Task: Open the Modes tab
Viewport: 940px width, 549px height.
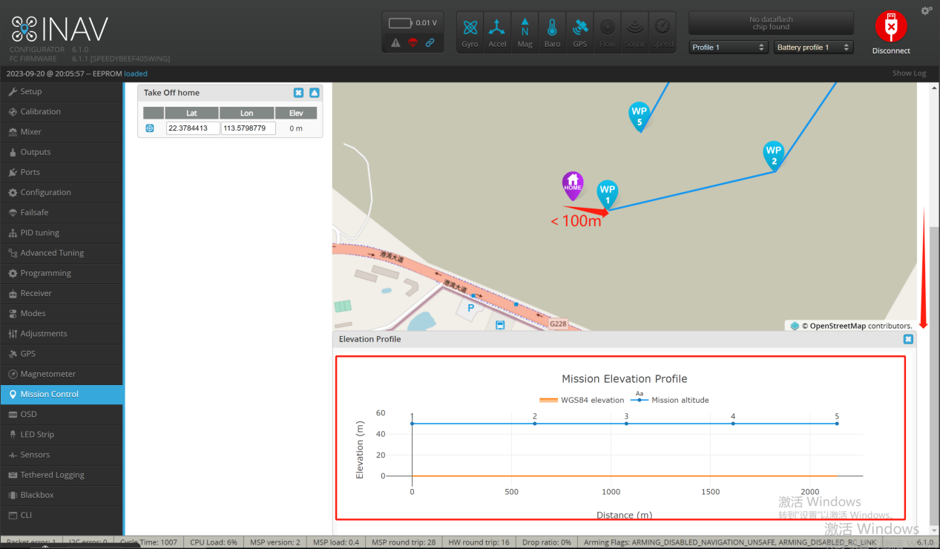Action: pos(62,313)
